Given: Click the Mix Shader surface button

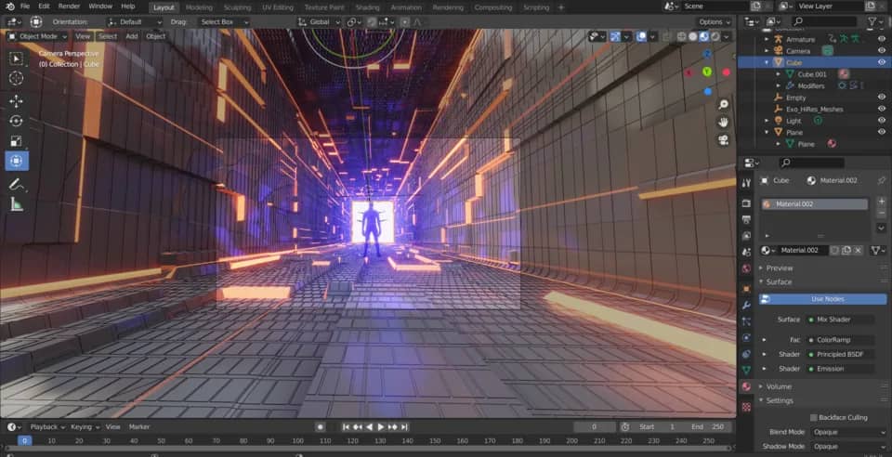Looking at the screenshot, I should [x=840, y=320].
